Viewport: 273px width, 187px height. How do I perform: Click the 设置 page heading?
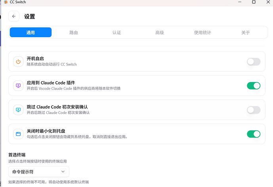tap(30, 17)
